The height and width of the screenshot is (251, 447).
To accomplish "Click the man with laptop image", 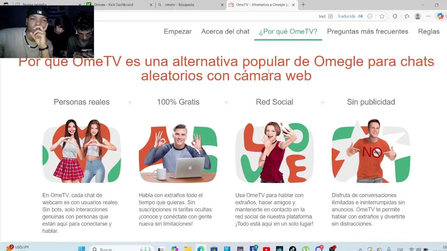I will [x=178, y=153].
